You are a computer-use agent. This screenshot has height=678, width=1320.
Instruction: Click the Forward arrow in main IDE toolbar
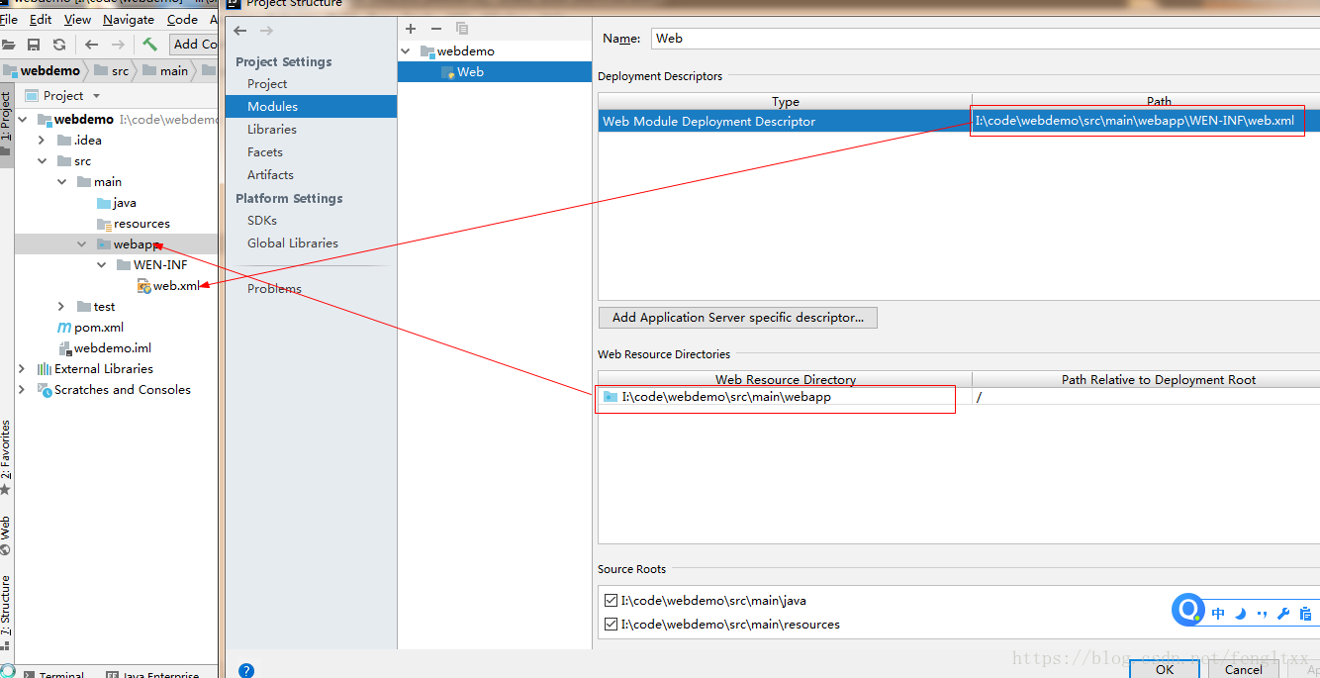click(x=118, y=45)
